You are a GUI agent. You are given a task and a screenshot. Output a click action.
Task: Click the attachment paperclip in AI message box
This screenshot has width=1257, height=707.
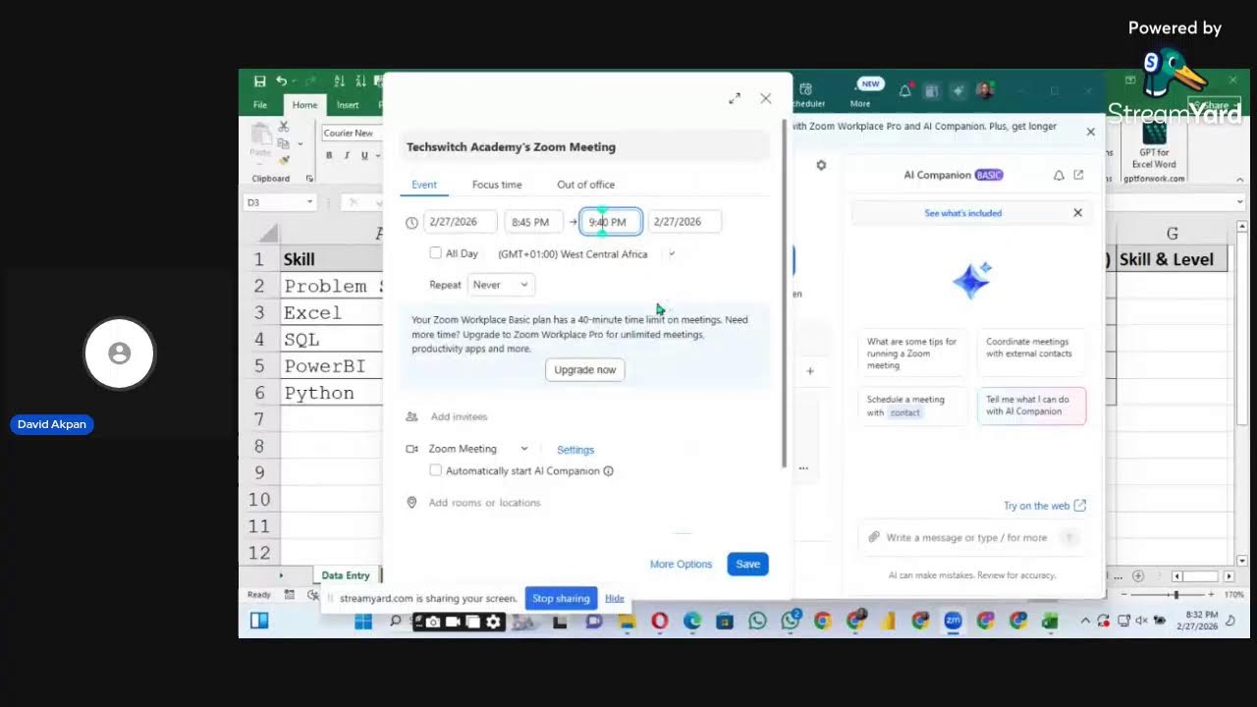click(x=873, y=537)
